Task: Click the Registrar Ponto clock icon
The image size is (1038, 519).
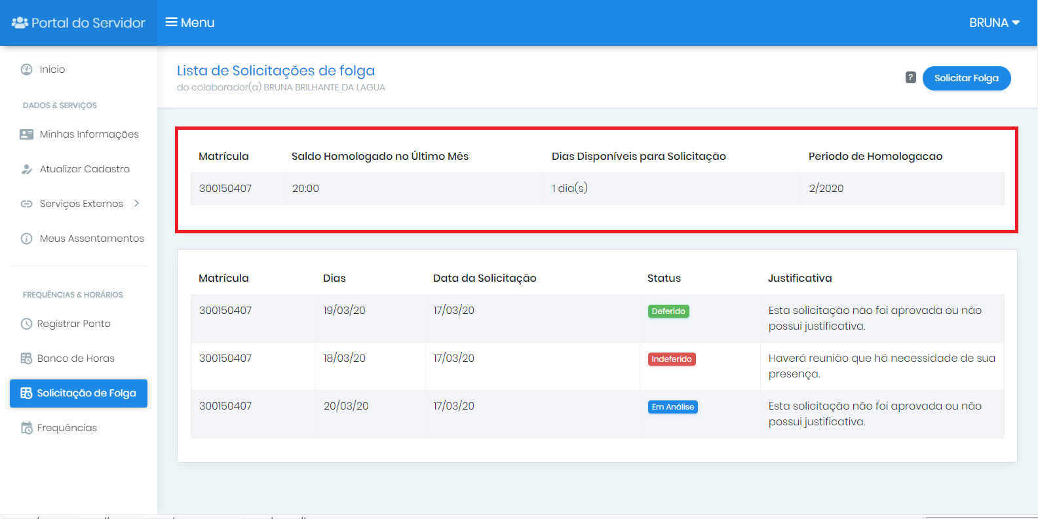Action: [26, 324]
